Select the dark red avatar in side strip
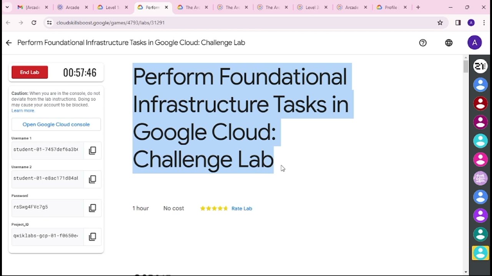The image size is (492, 276). 480,103
